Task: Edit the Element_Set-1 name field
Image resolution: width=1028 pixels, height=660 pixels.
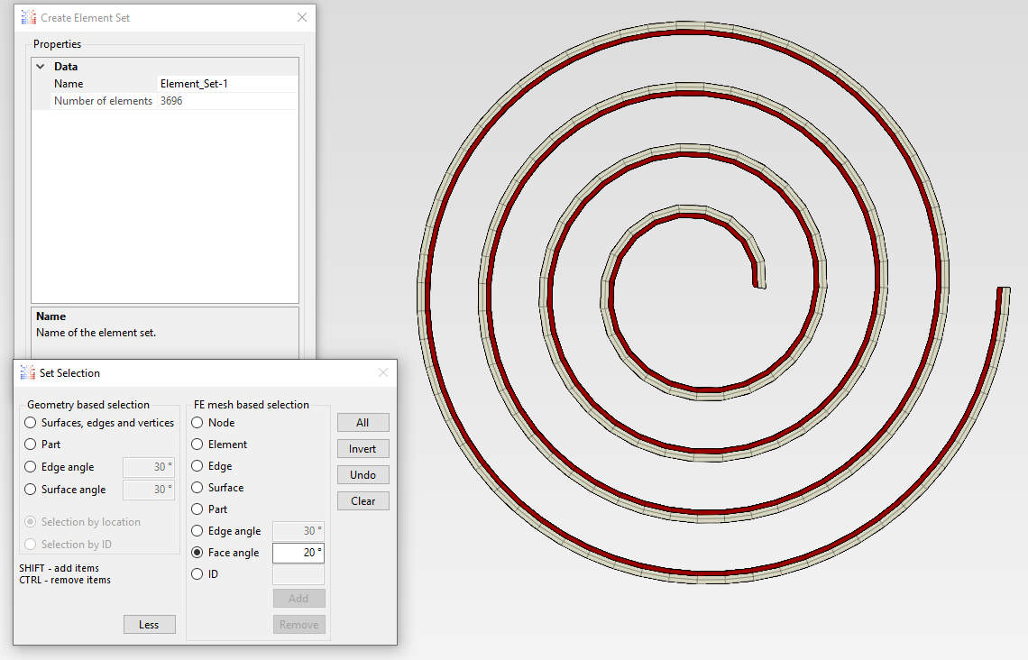Action: (x=227, y=84)
